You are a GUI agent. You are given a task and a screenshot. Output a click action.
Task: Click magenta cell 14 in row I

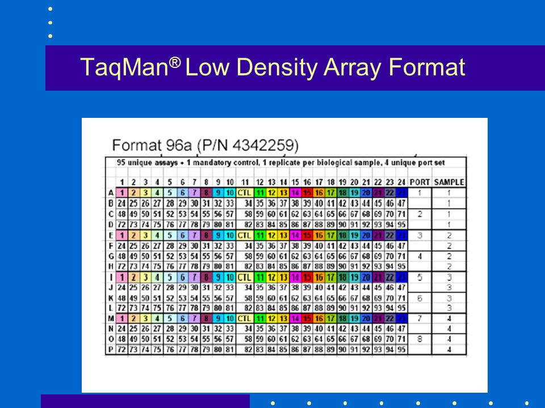point(295,277)
